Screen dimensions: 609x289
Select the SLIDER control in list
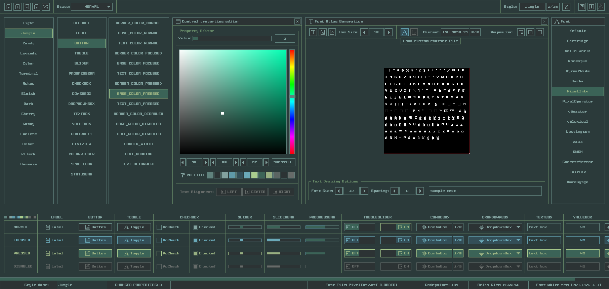coord(82,64)
